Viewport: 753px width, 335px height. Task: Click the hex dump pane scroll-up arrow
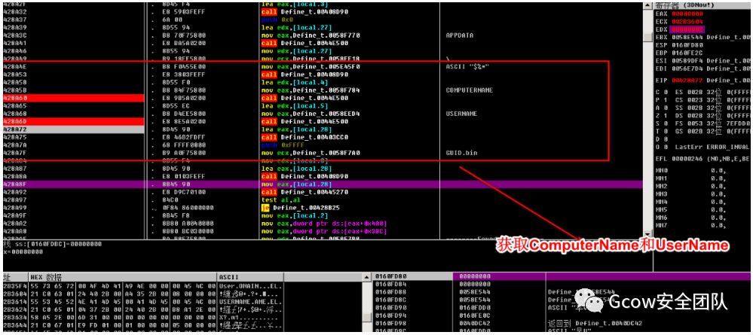point(367,277)
